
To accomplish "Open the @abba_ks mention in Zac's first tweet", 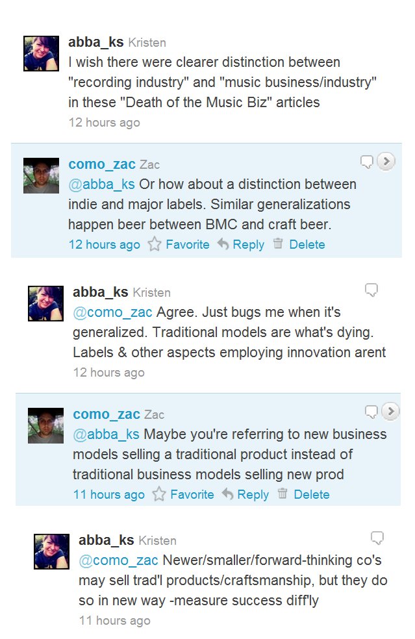I will [101, 184].
